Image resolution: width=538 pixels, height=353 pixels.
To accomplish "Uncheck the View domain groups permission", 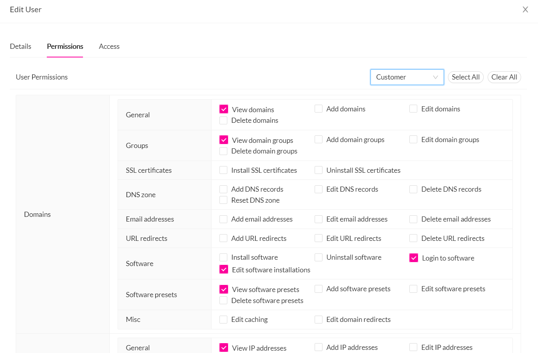I will pyautogui.click(x=223, y=140).
